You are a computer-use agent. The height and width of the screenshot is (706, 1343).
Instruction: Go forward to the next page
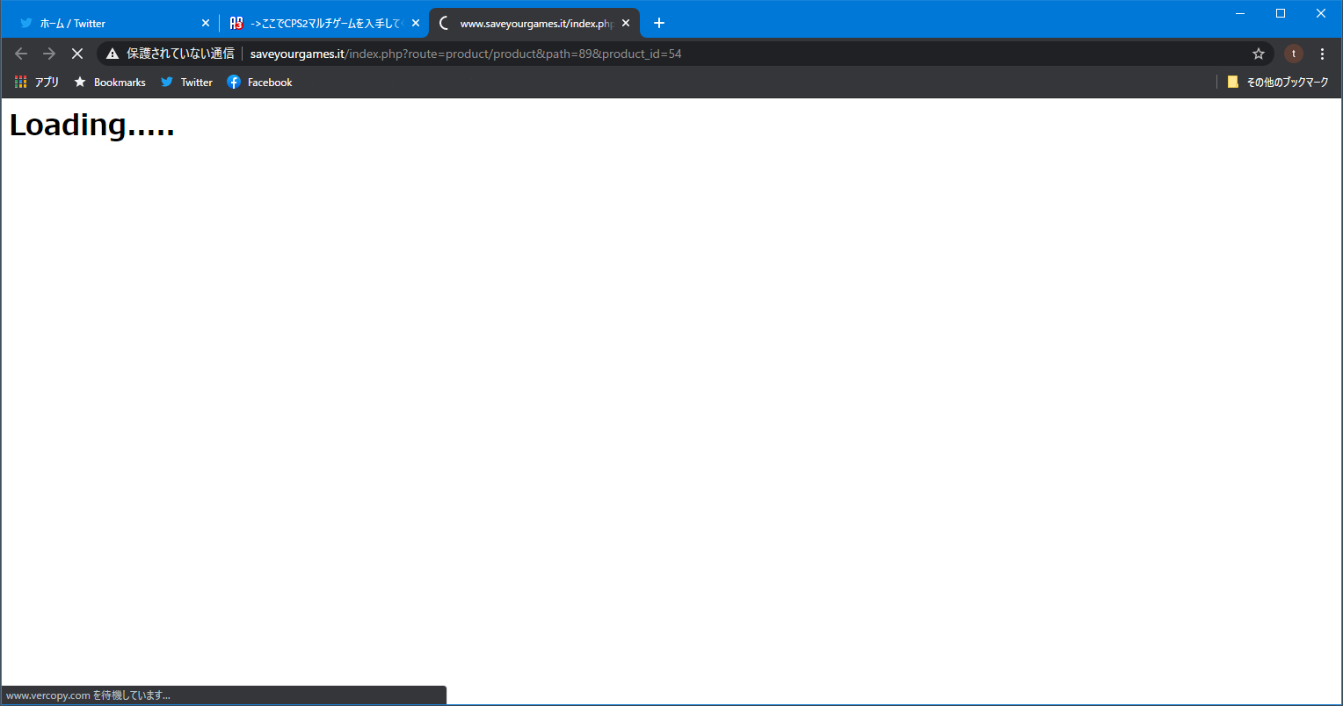click(49, 54)
